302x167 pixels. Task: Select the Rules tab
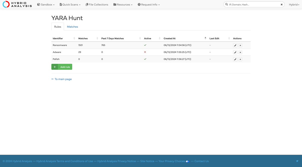58,27
